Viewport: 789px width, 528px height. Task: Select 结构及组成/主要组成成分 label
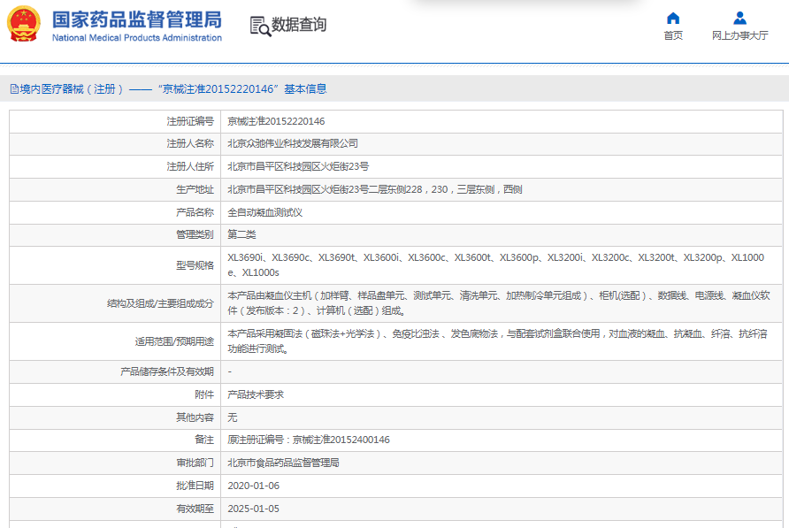pos(160,303)
